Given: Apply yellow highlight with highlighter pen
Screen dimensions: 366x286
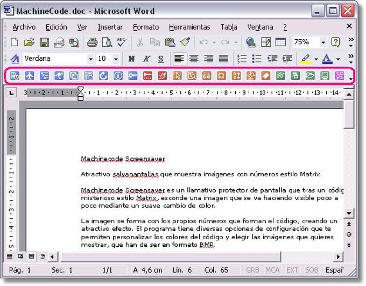Looking at the screenshot, I should [306, 59].
